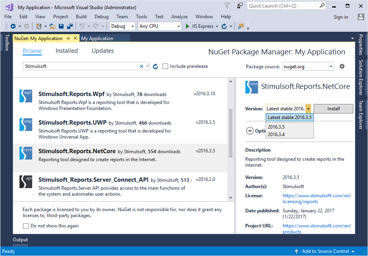
Task: Click the account avatar icon beside Sign in
Action: (361, 17)
